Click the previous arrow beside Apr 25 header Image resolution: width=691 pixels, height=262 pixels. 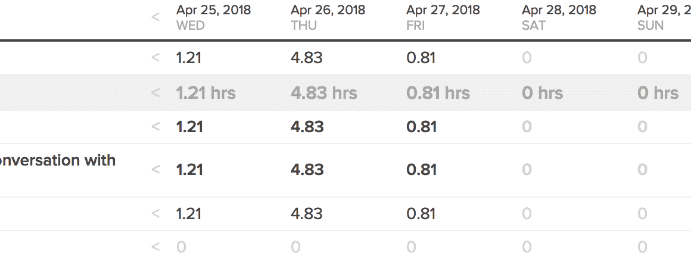click(x=155, y=17)
